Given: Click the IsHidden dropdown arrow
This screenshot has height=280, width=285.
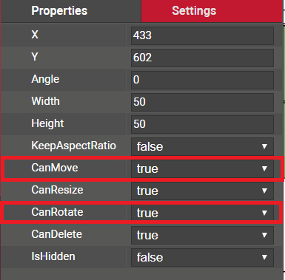Looking at the screenshot, I should 264,257.
